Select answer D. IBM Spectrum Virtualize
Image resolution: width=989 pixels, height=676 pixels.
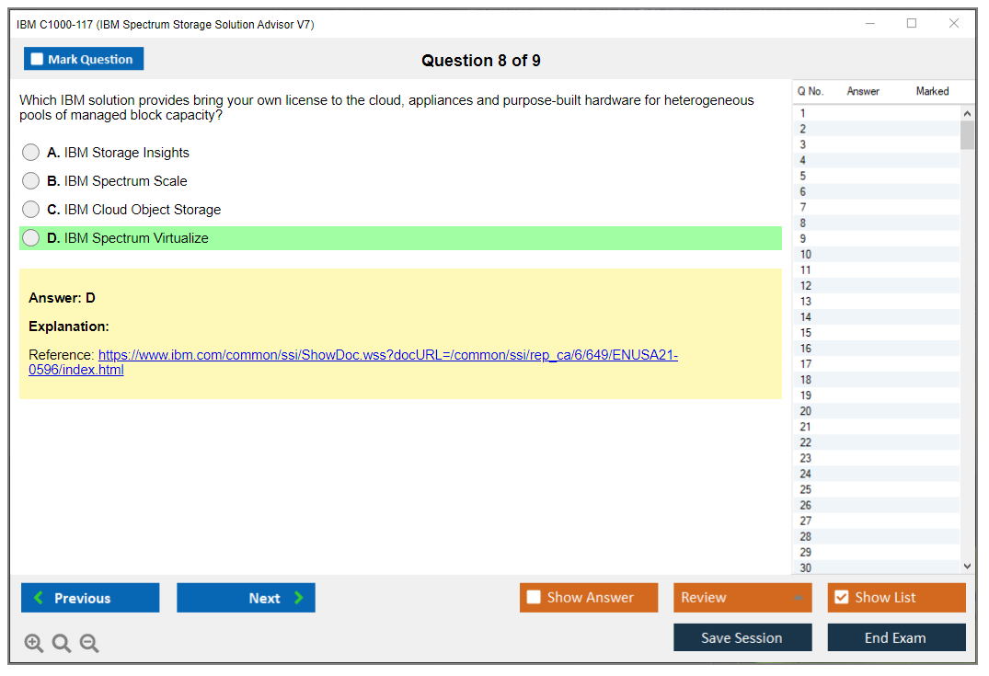pyautogui.click(x=31, y=238)
